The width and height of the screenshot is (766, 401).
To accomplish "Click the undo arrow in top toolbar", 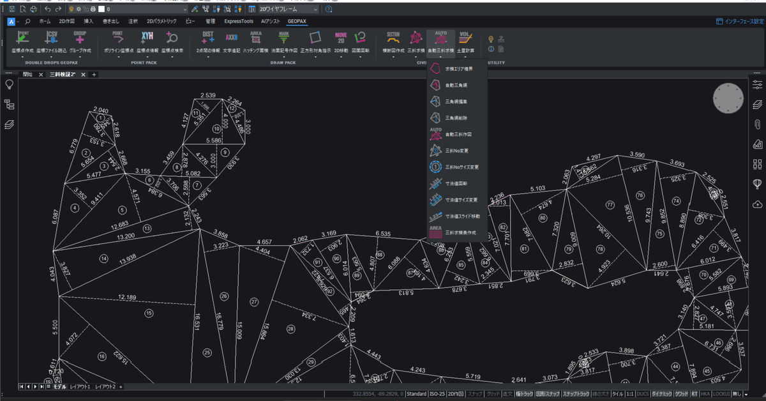I will [48, 10].
